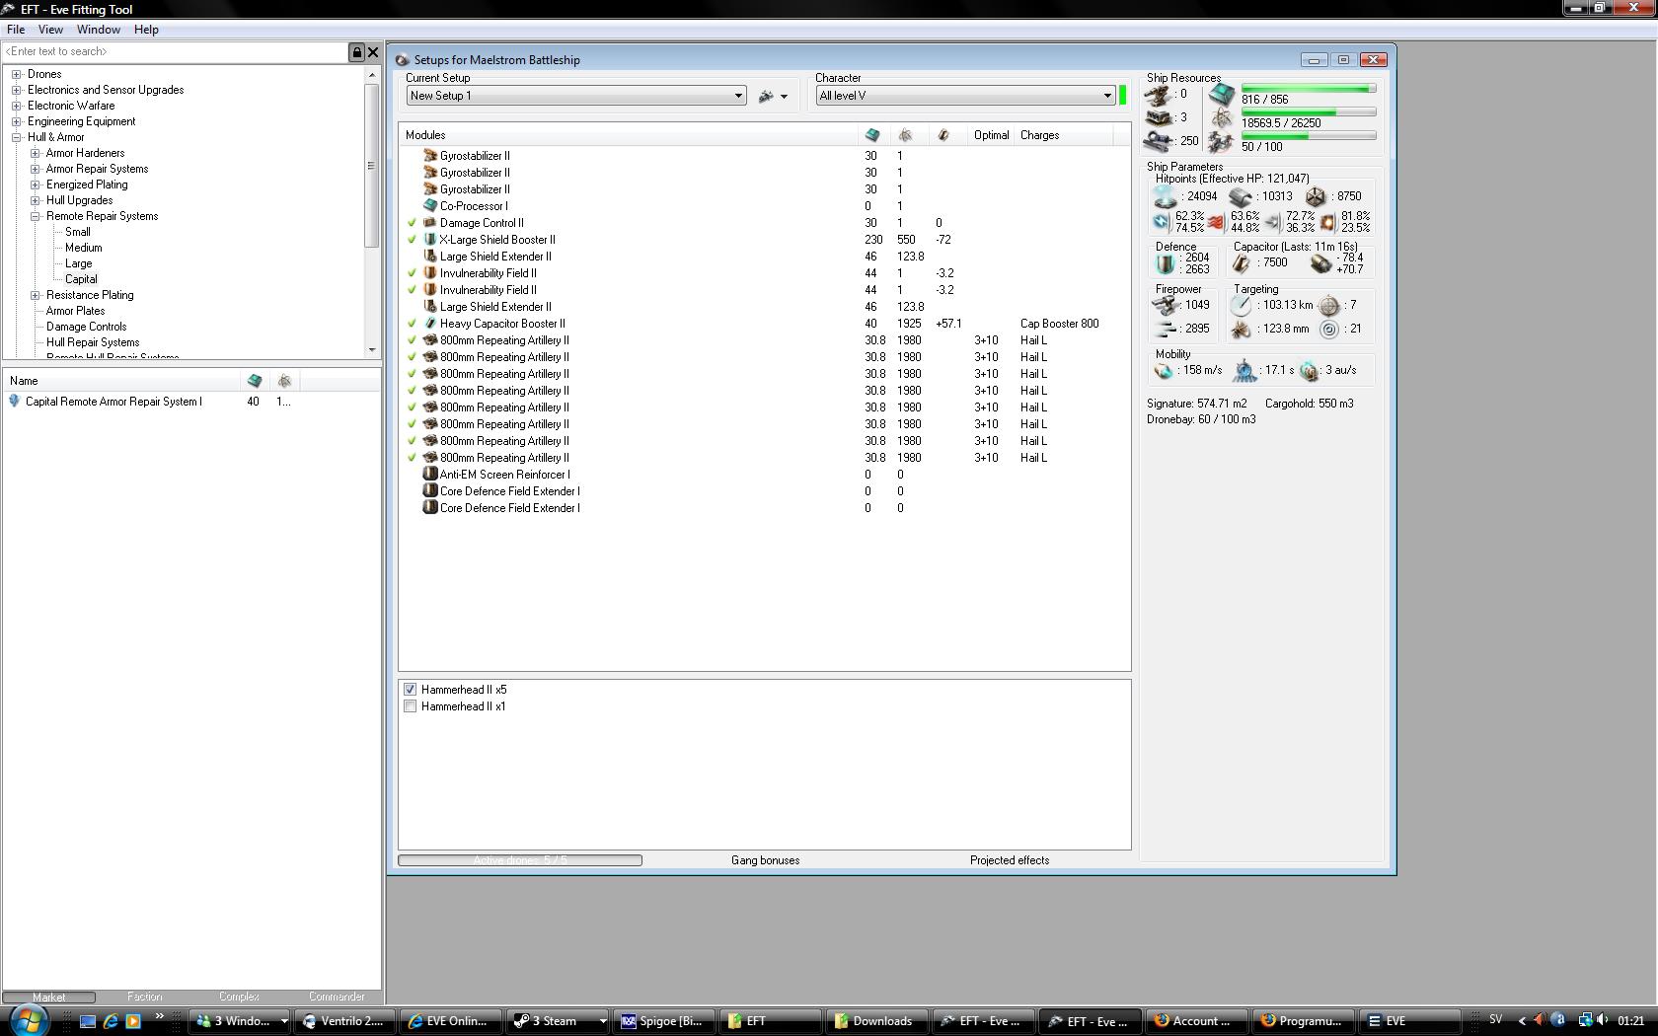Expand the Resistance Plating subcategory
The height and width of the screenshot is (1036, 1658).
pyautogui.click(x=35, y=295)
